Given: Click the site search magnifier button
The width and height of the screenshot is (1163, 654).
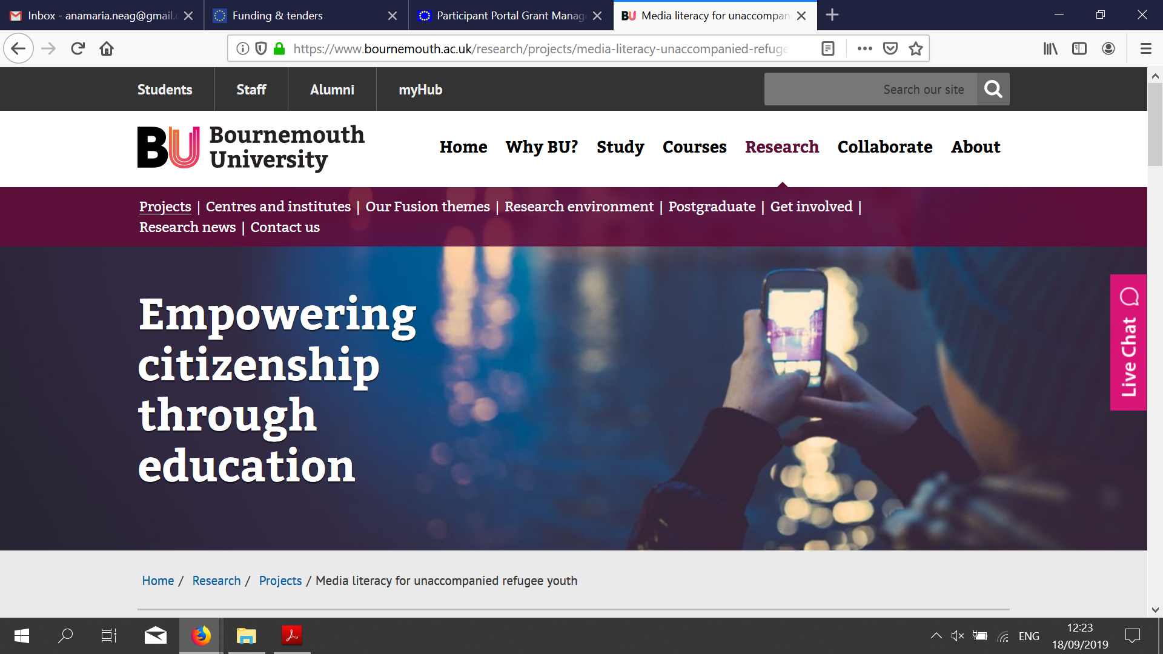Looking at the screenshot, I should point(993,89).
